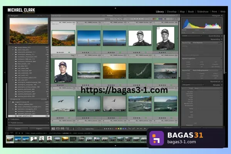
Task: Click the Navigator preview image
Action: (x=29, y=31)
